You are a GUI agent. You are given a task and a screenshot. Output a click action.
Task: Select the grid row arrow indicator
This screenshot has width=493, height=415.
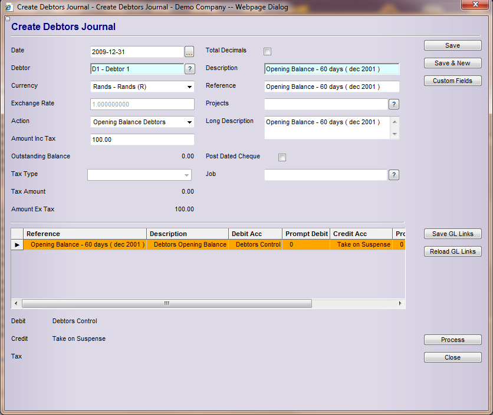pyautogui.click(x=17, y=245)
